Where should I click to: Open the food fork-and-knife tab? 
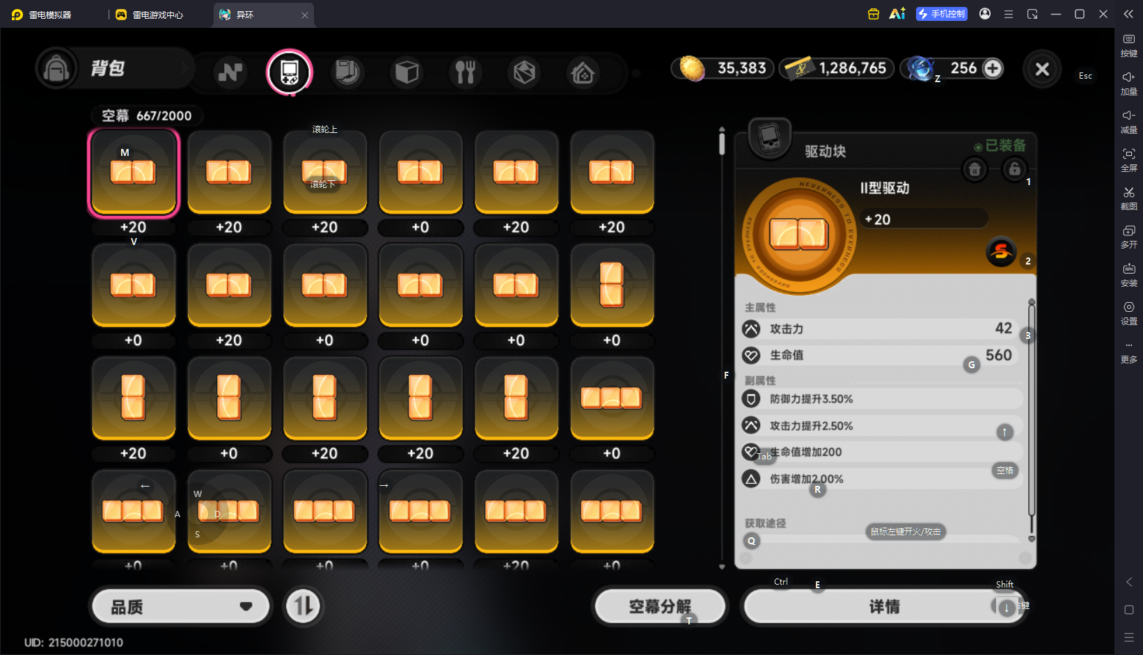click(x=465, y=72)
